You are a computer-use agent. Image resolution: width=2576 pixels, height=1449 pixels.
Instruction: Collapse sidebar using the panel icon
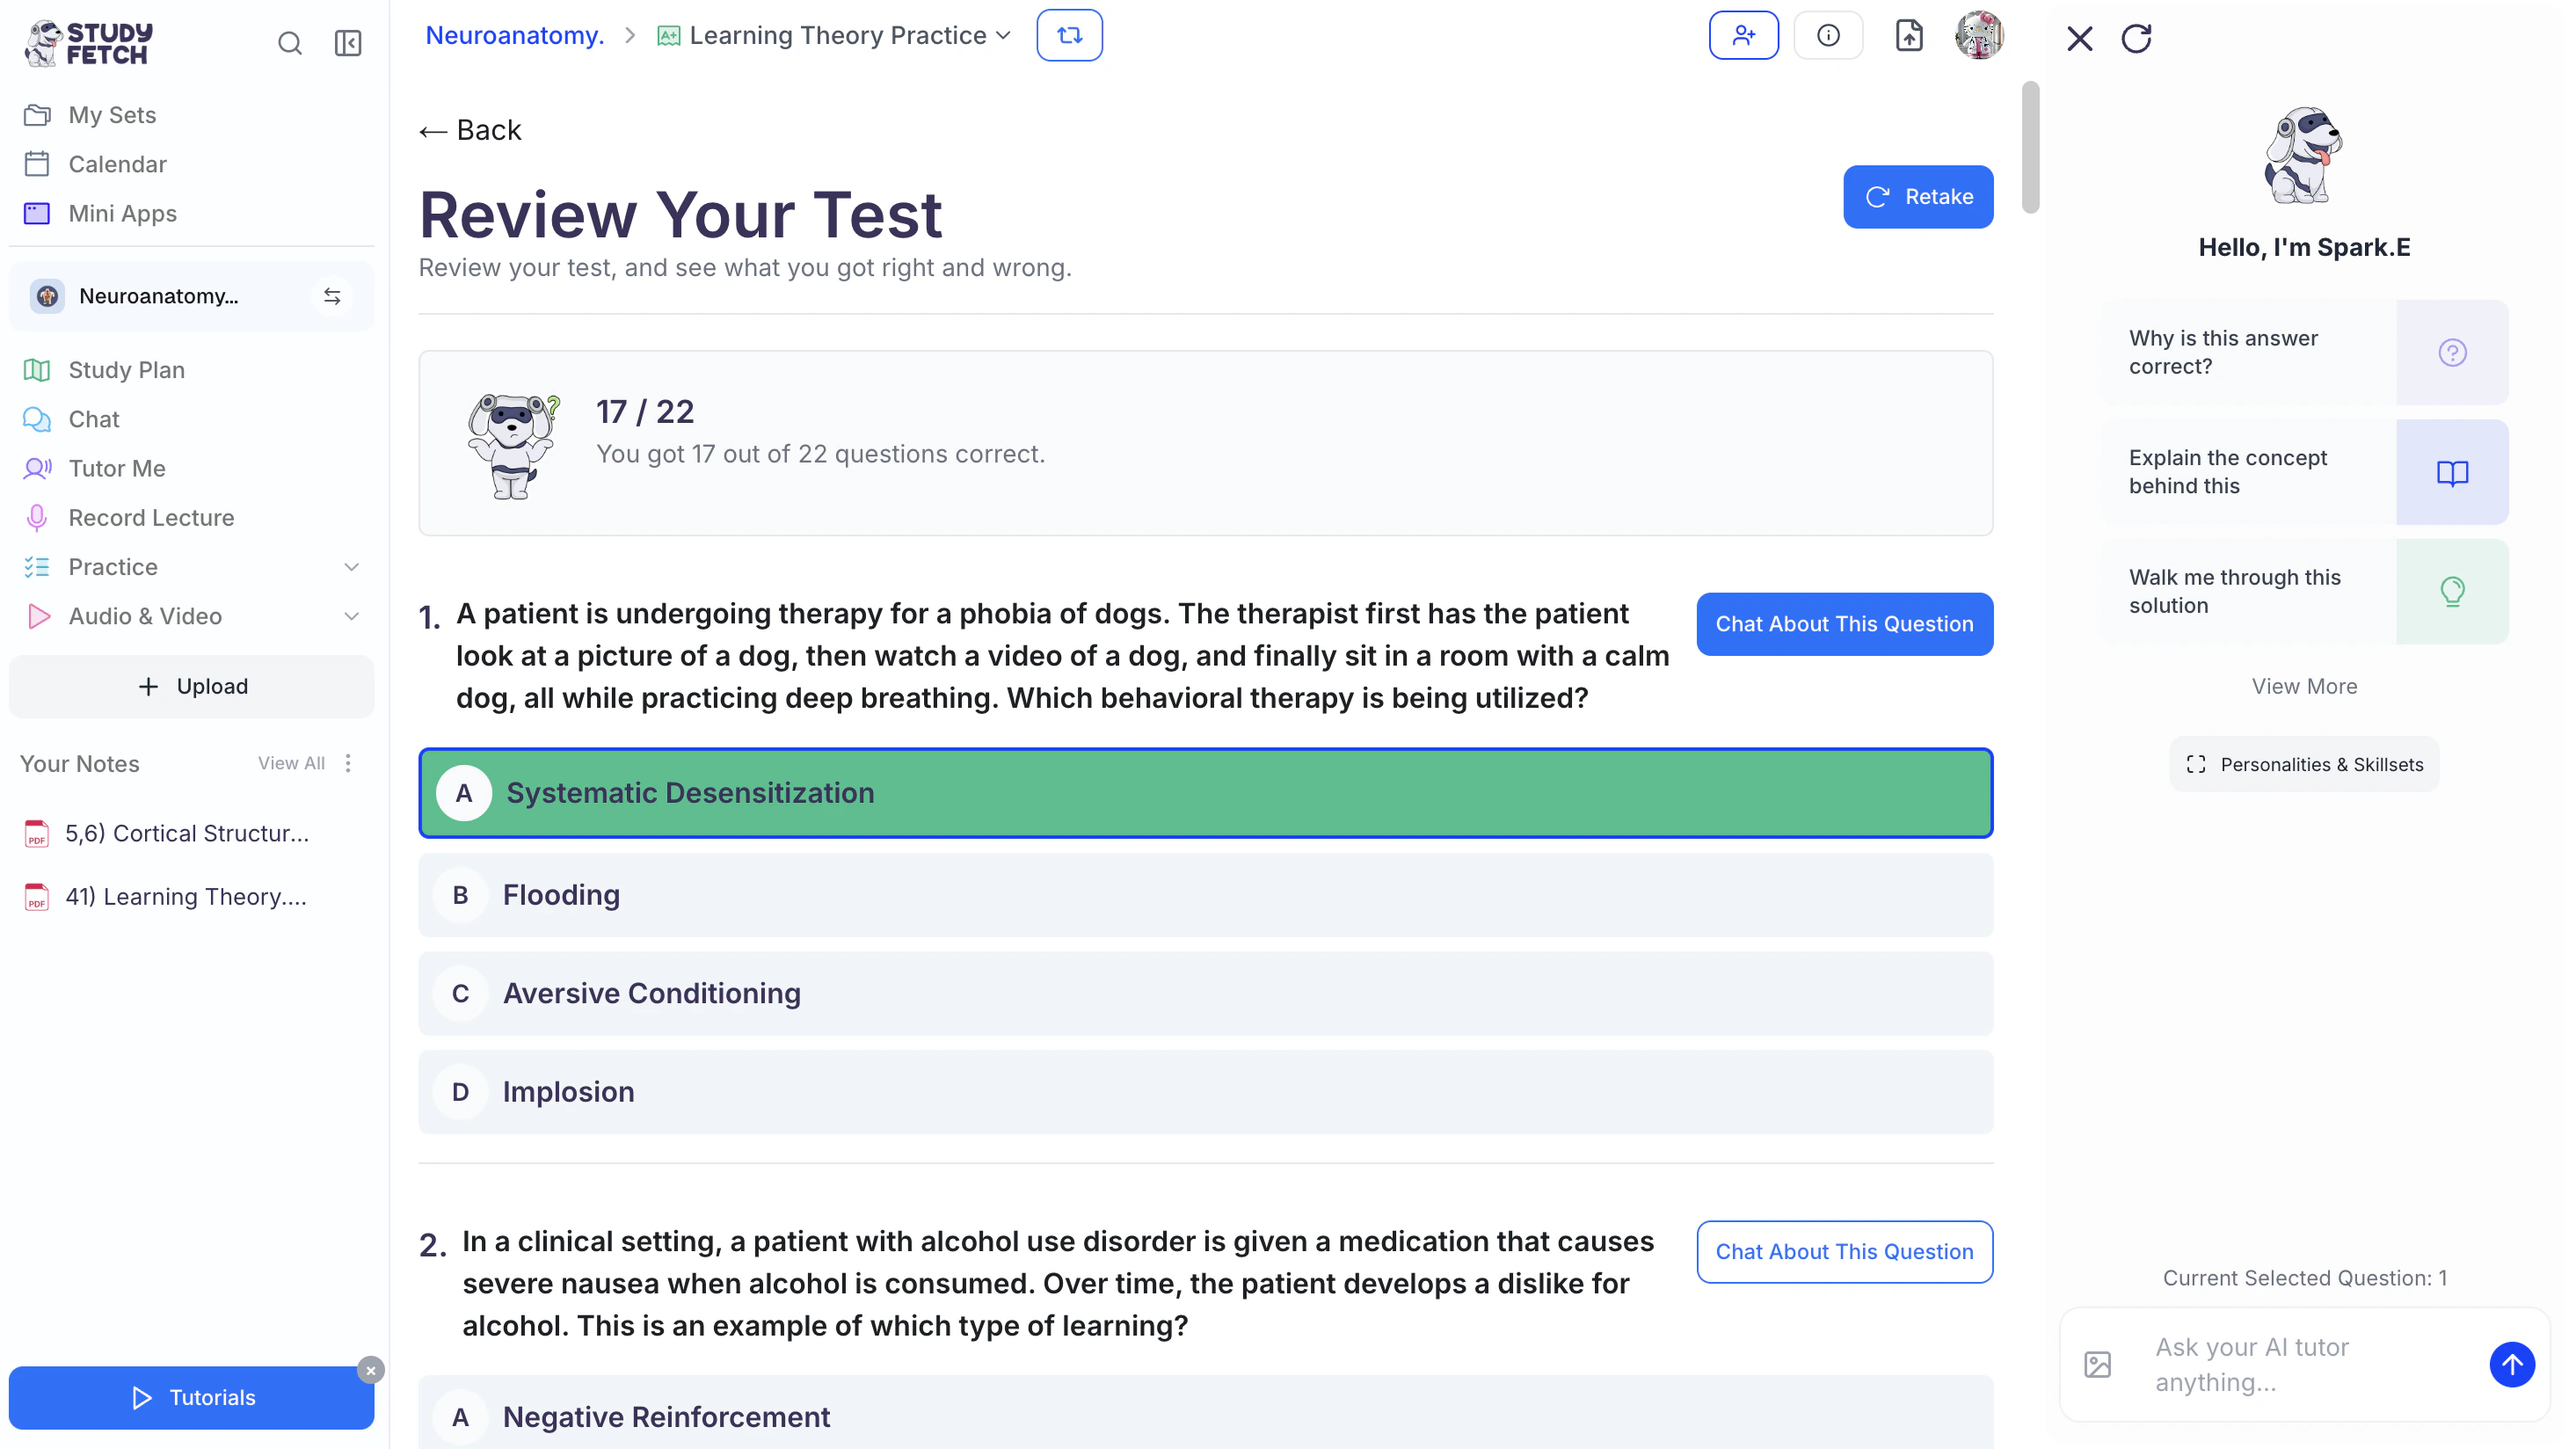pyautogui.click(x=348, y=43)
